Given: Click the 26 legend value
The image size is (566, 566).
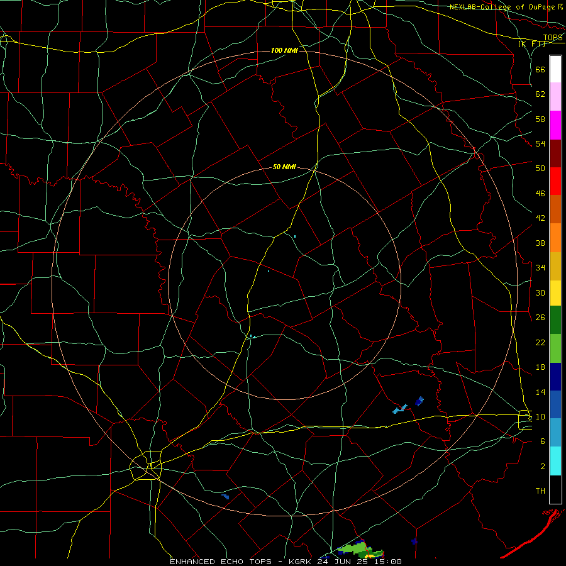Looking at the screenshot, I should [x=540, y=318].
